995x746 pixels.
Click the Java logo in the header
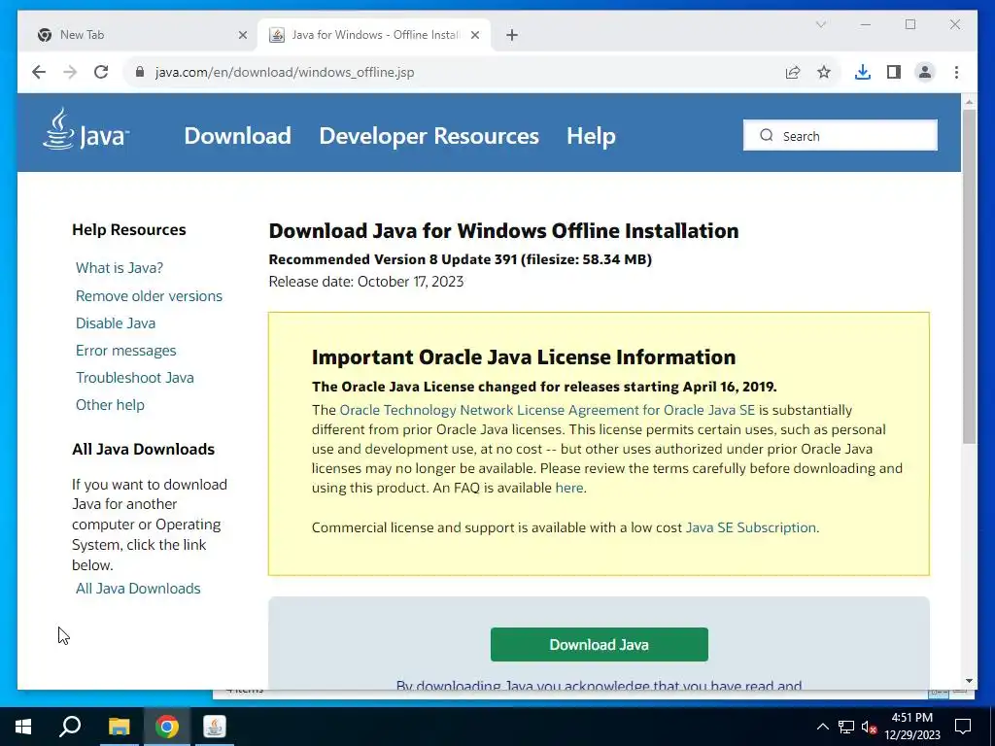tap(86, 129)
